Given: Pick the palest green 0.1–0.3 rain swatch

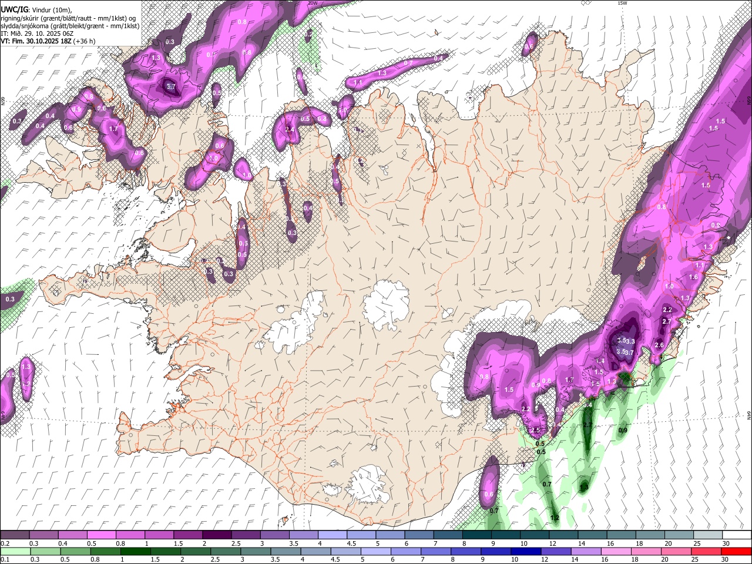Looking at the screenshot, I should point(15,551).
